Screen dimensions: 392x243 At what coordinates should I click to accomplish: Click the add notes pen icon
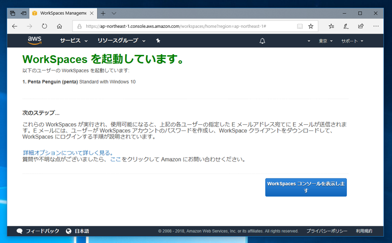coord(346,26)
